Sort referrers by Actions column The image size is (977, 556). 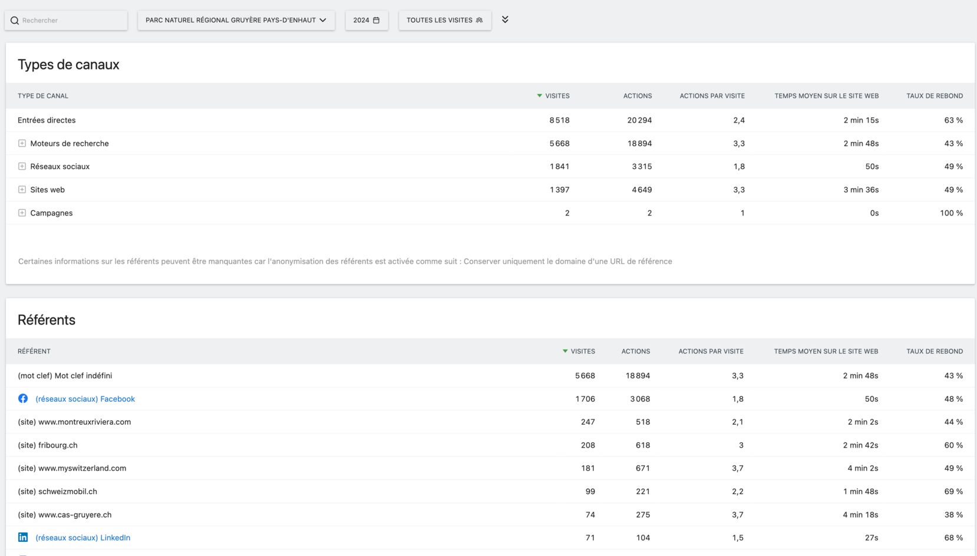click(635, 351)
